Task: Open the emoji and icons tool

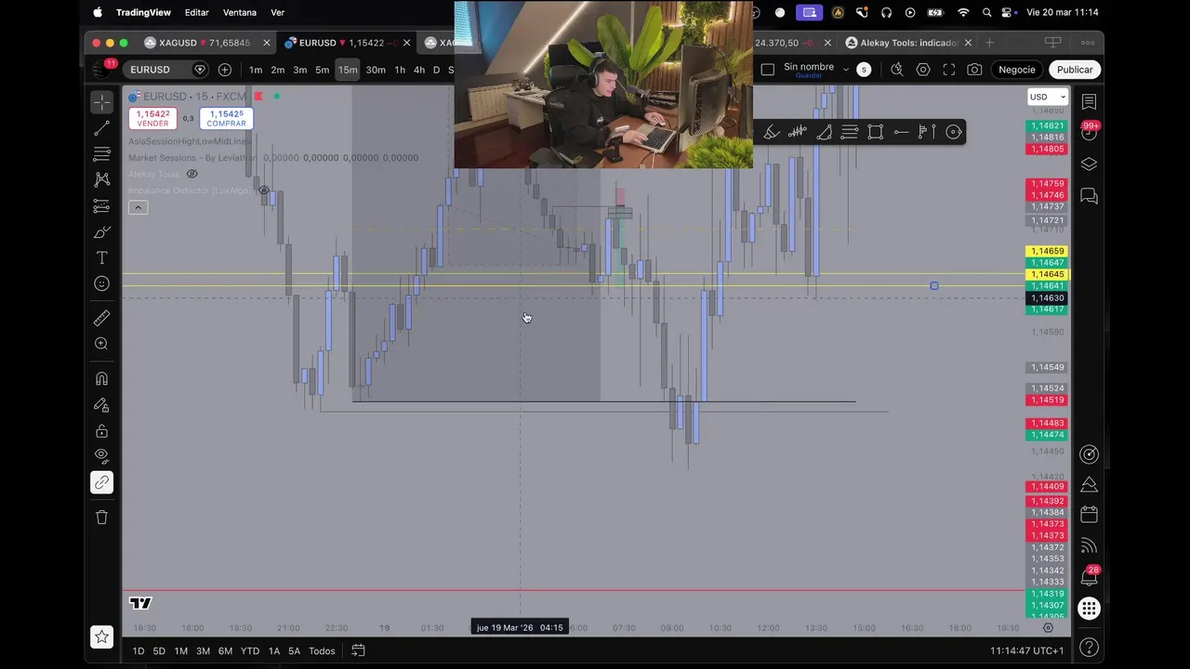Action: tap(102, 283)
